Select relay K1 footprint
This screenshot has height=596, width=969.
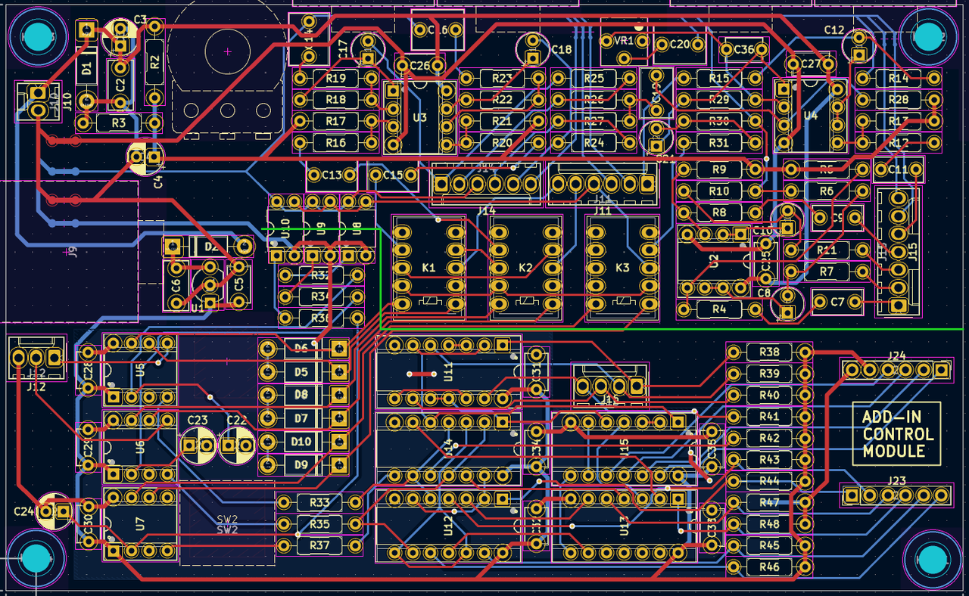pos(428,266)
